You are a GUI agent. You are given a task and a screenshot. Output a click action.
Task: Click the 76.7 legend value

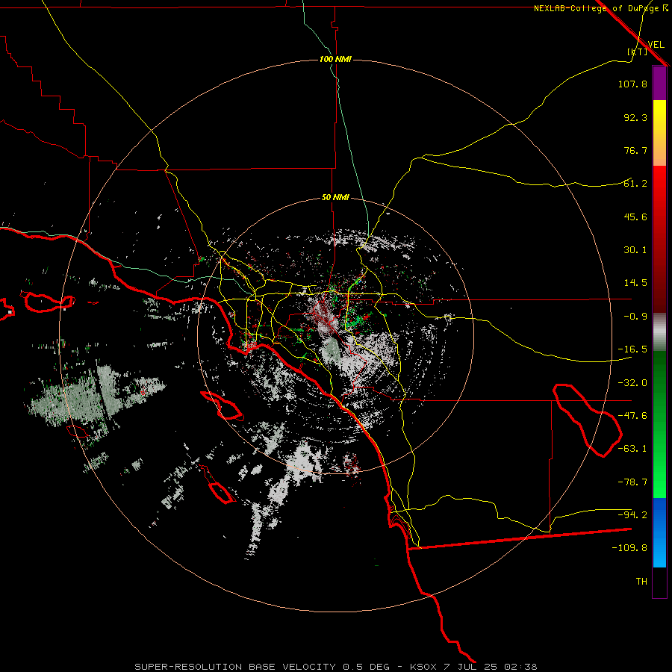pyautogui.click(x=635, y=150)
